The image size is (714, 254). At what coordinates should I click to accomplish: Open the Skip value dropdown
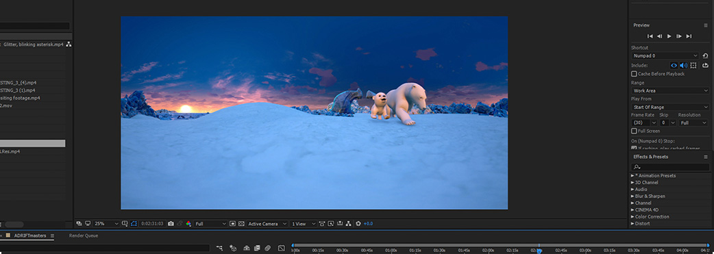(667, 123)
